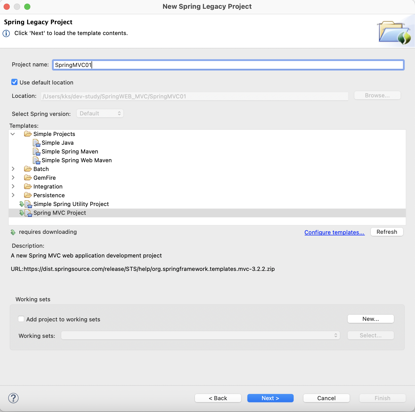Uncheck Use default location

pos(14,82)
